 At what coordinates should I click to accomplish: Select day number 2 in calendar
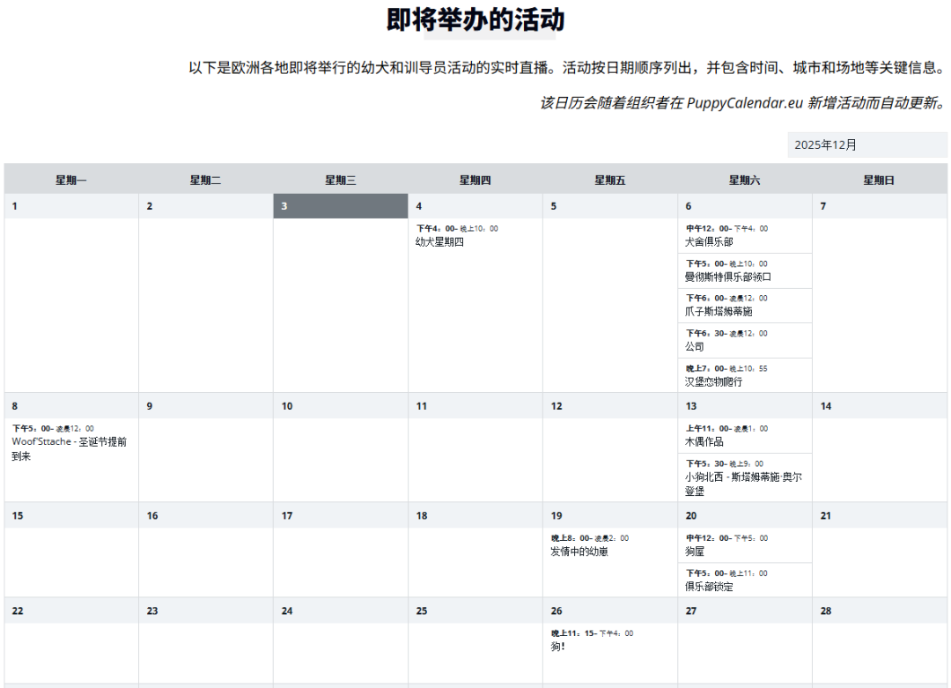(x=149, y=206)
